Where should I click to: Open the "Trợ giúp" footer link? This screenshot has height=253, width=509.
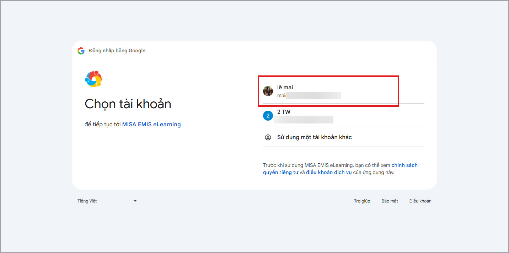[x=362, y=201]
